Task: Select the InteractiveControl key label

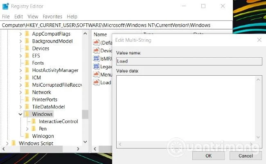Action: pyautogui.click(x=58, y=121)
